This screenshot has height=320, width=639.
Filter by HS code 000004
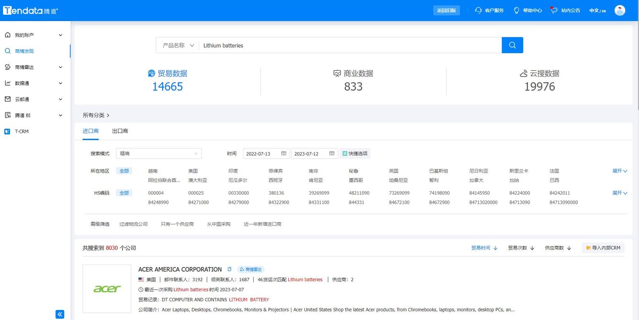pos(156,193)
